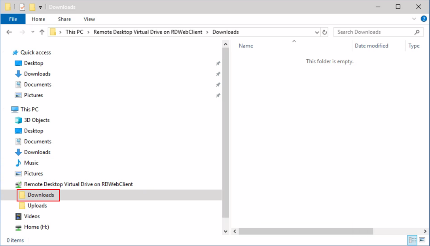The image size is (430, 246).
Task: Click the folder icon in address bar
Action: click(x=53, y=32)
